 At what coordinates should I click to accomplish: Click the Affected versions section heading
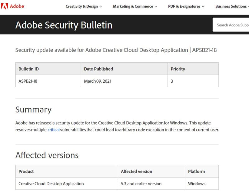47,155
